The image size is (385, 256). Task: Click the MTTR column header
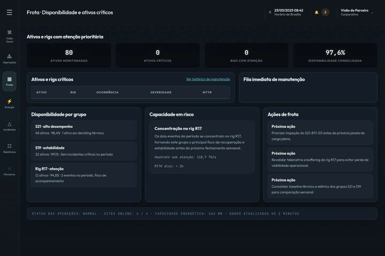point(207,92)
